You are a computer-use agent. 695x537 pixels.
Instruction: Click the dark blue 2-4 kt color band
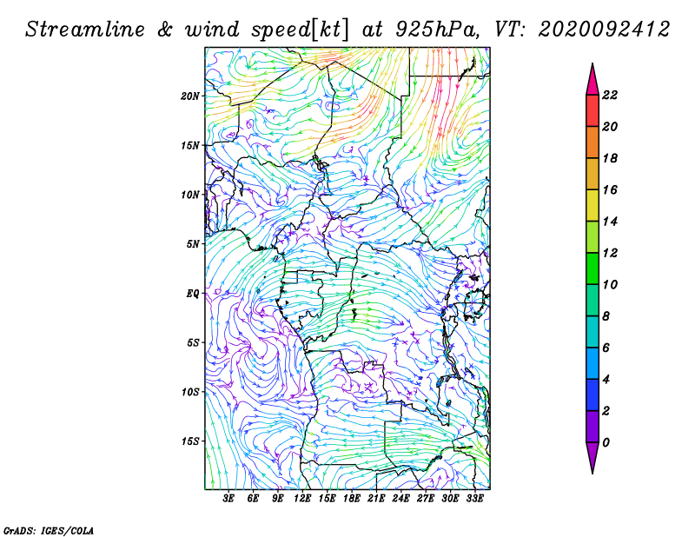click(592, 394)
